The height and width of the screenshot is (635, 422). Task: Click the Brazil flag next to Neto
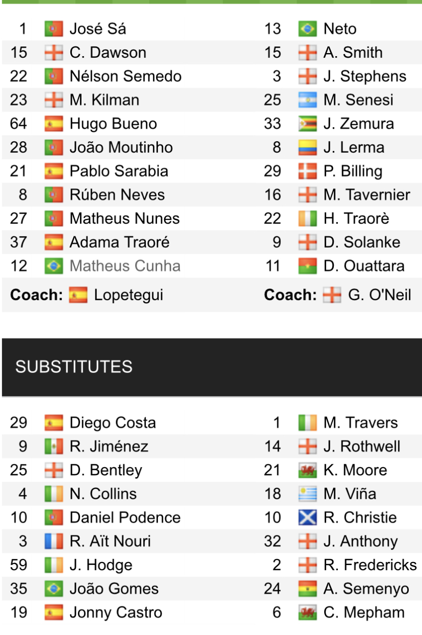(307, 29)
